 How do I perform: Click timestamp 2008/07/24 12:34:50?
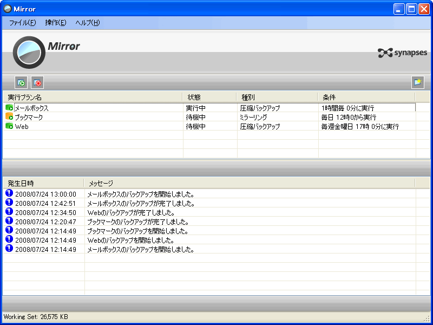[x=45, y=212]
